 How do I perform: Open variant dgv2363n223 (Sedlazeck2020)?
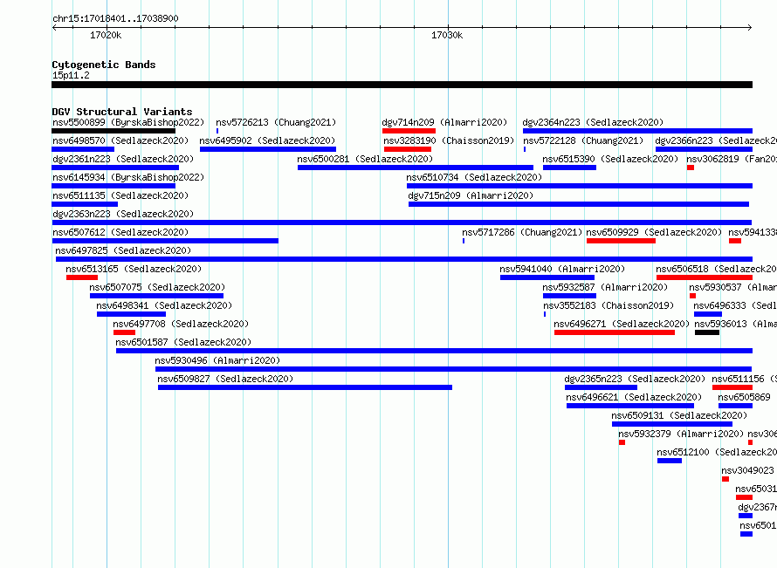coord(123,214)
